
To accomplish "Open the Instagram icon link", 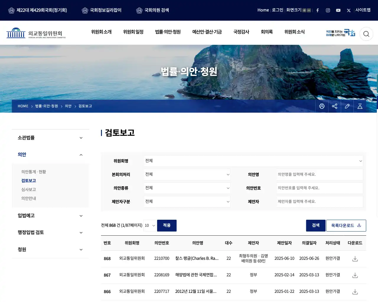I will [328, 10].
